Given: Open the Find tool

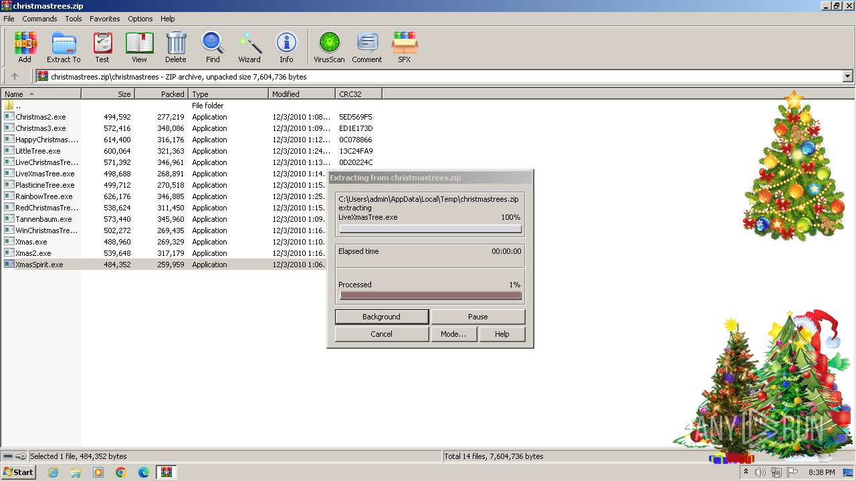Looking at the screenshot, I should click(x=213, y=47).
